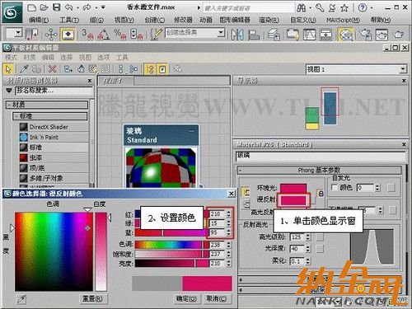The height and width of the screenshot is (309, 412).
Task: Click the map button next to self-illumination spinner
Action: point(391,188)
